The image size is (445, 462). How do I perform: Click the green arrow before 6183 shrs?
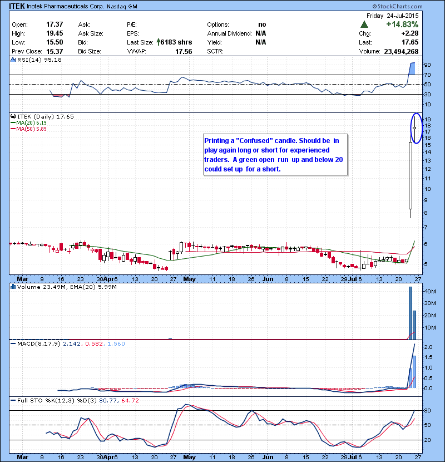[159, 42]
